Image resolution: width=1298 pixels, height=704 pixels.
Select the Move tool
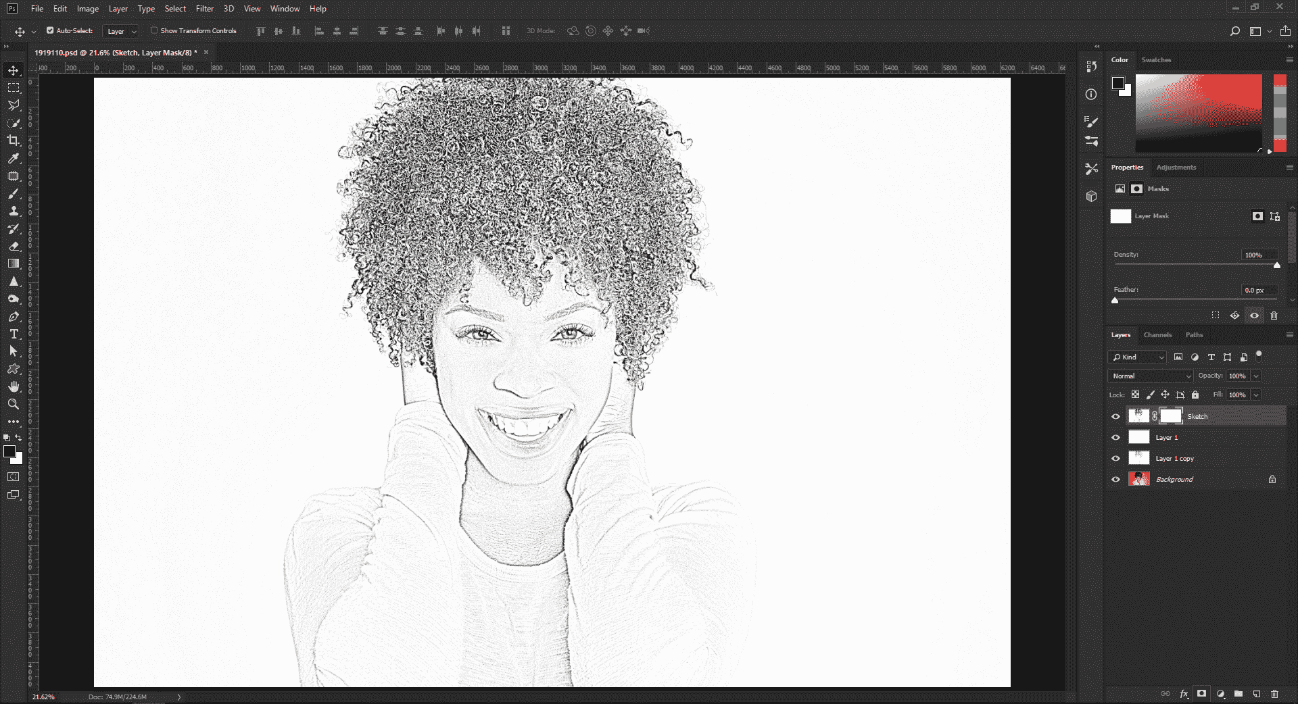click(14, 69)
